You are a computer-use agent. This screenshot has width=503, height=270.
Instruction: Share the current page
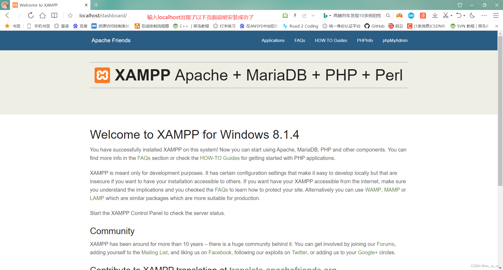pyautogui.click(x=304, y=15)
